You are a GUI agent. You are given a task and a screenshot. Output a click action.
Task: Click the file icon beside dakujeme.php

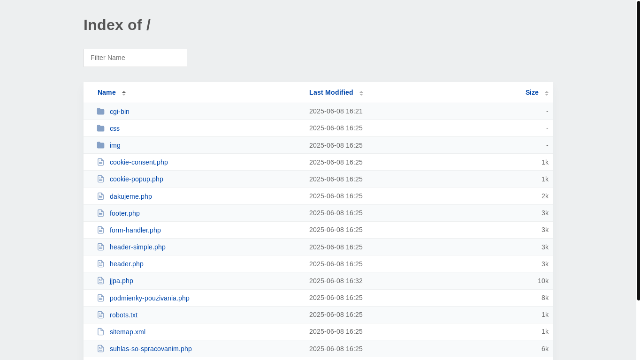click(100, 196)
